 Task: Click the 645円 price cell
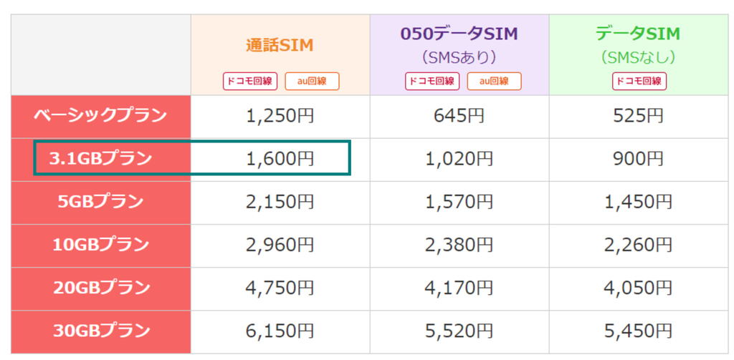tap(459, 116)
